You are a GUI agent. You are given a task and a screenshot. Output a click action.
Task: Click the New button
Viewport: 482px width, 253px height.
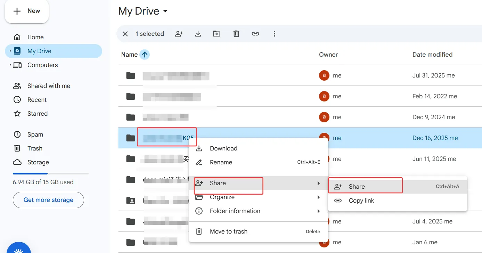click(27, 11)
